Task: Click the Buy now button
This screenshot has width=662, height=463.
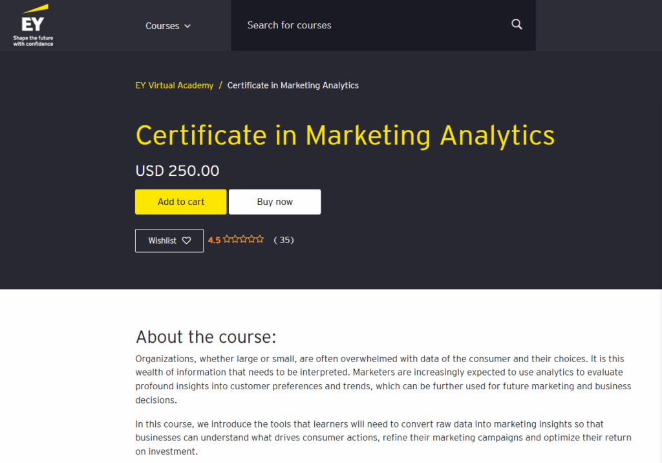Action: (x=275, y=202)
